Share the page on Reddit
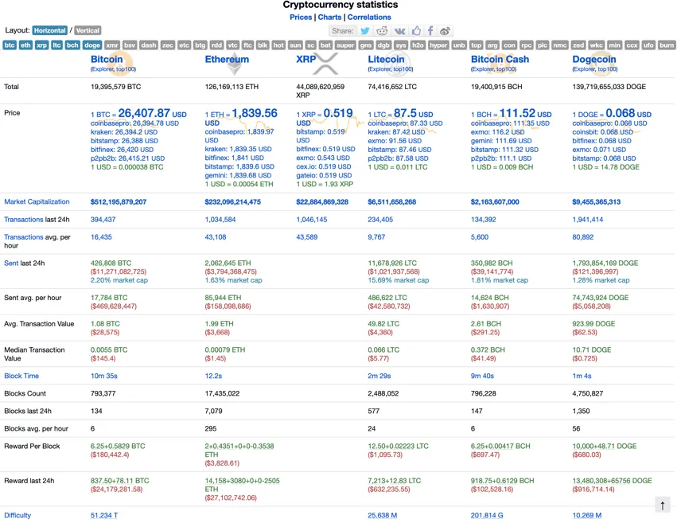This screenshot has height=523, width=681. tap(382, 31)
